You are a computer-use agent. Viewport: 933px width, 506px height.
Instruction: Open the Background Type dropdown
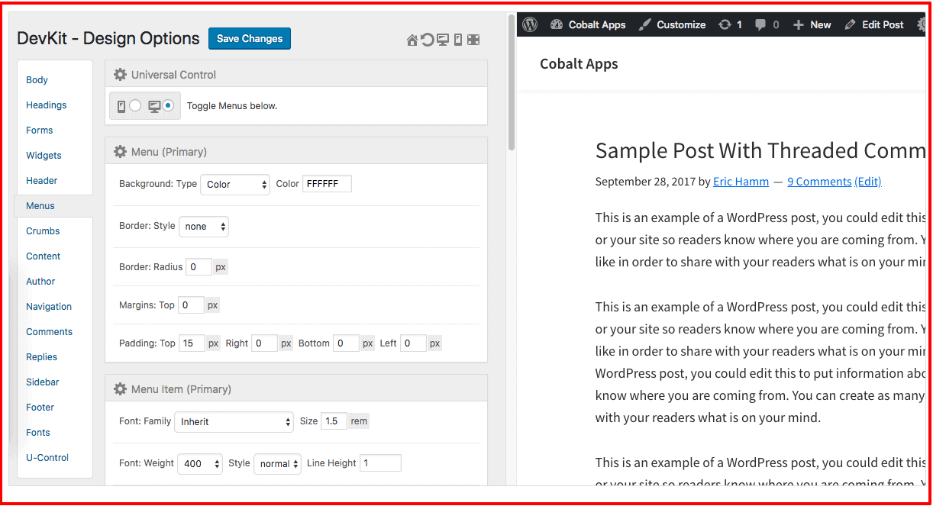click(x=235, y=185)
